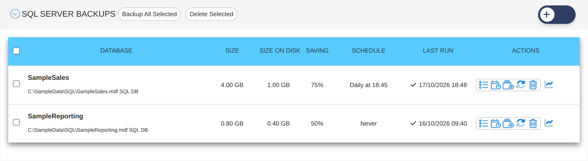Screen dimensions: 588x161
Task: Click the add-backup folder icon for SampleSales
Action: point(508,85)
